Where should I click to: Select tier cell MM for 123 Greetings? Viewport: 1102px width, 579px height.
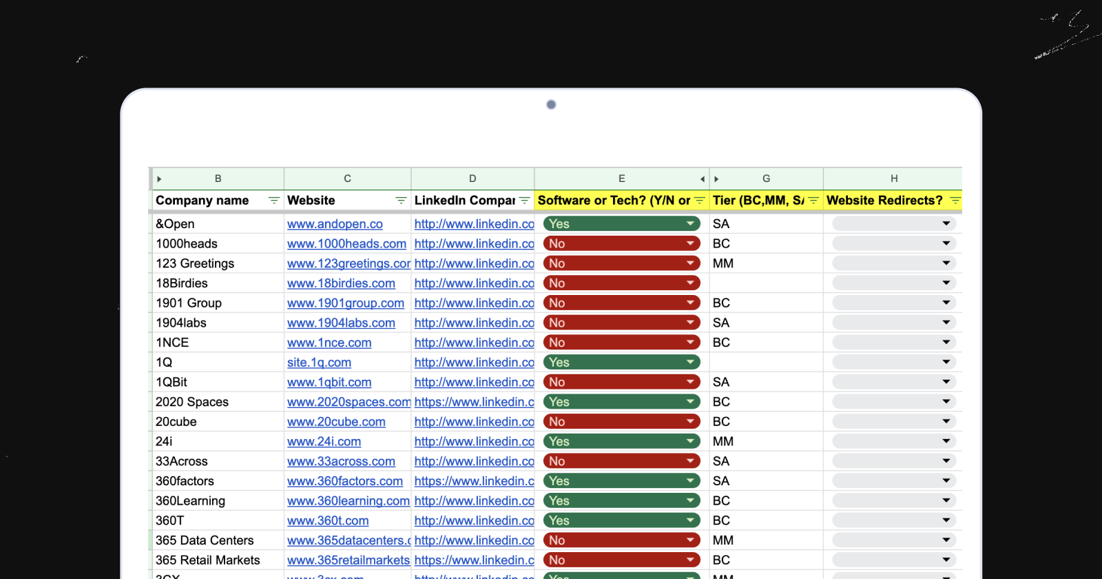coord(766,263)
